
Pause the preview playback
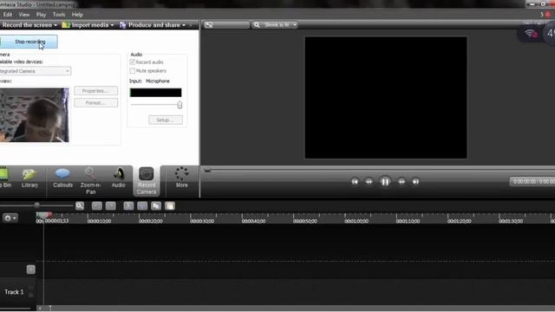[x=385, y=182]
